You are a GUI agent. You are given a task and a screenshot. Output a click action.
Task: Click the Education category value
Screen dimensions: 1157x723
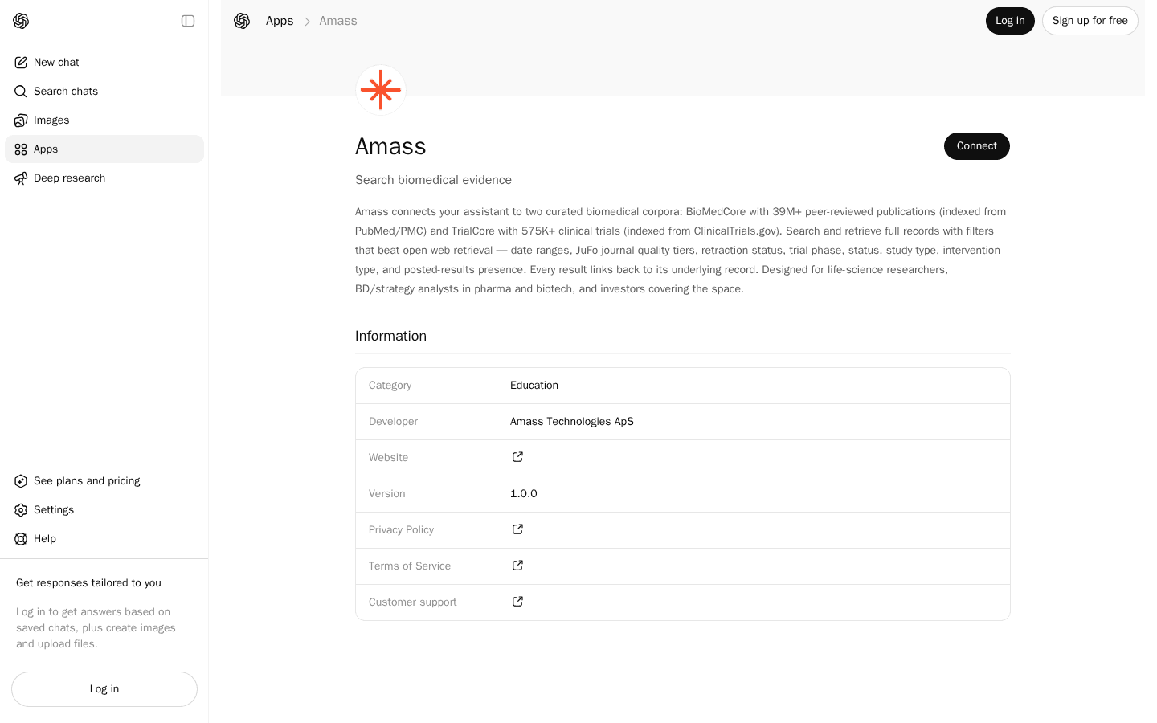534,386
